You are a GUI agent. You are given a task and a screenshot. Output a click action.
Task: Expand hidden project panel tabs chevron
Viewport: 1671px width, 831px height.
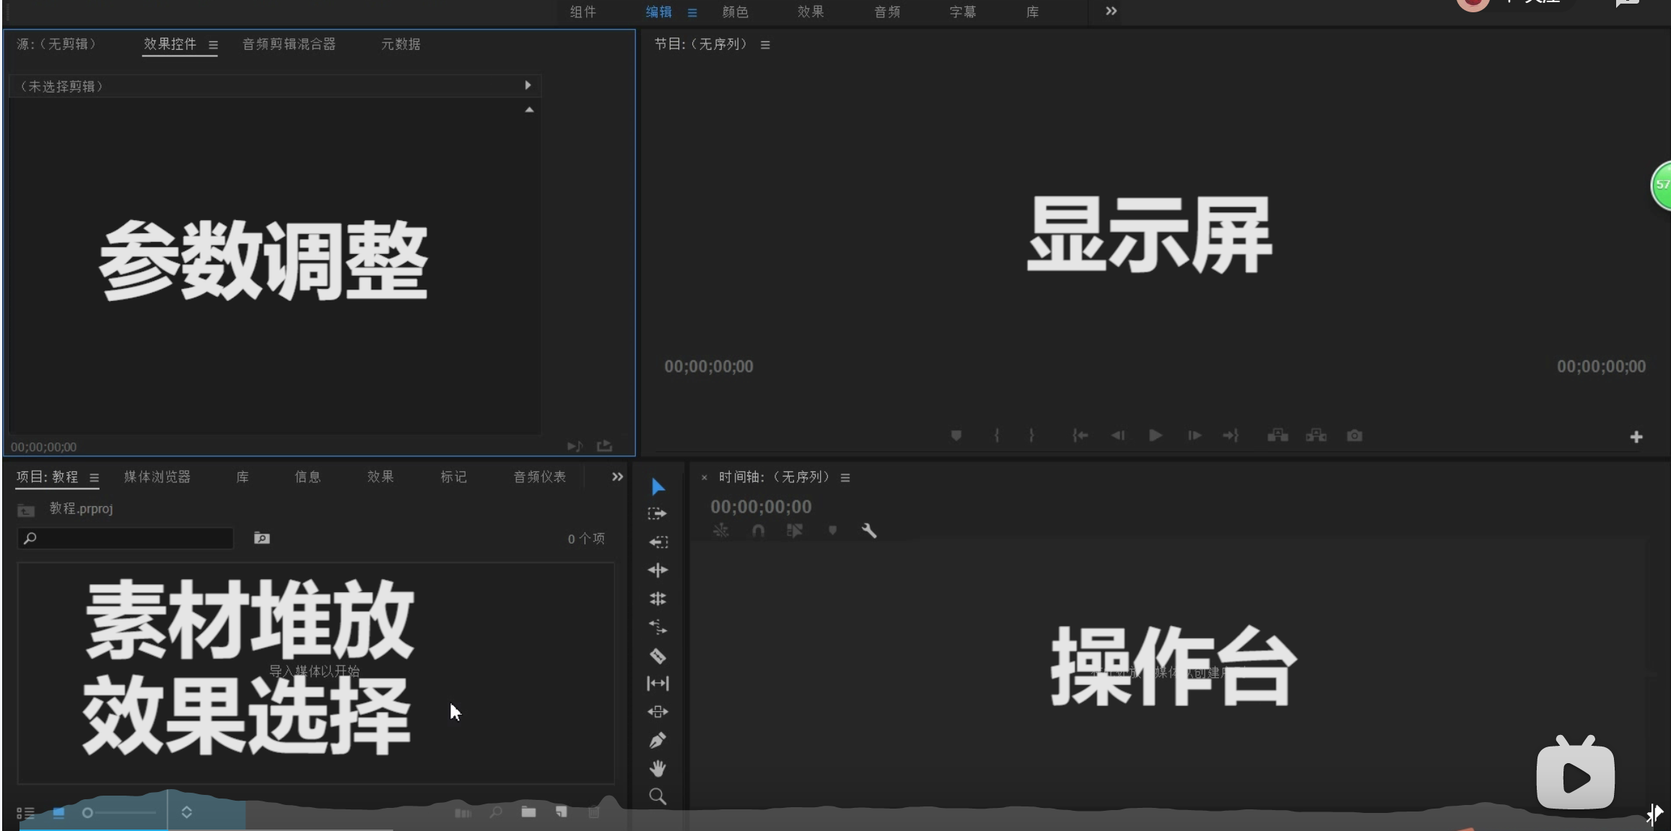pos(617,477)
